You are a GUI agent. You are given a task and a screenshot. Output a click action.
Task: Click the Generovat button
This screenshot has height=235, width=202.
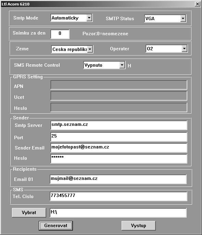pyautogui.click(x=56, y=225)
